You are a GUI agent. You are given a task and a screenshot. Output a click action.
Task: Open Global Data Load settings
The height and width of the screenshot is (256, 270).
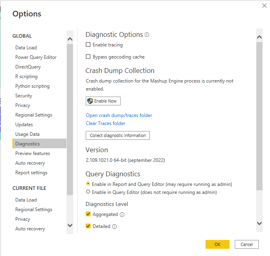tap(26, 48)
